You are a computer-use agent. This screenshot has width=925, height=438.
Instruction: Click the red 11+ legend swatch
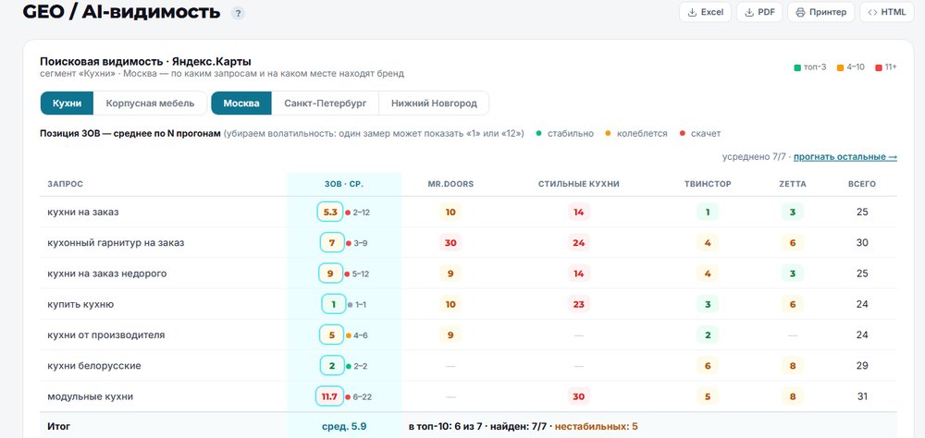point(879,67)
